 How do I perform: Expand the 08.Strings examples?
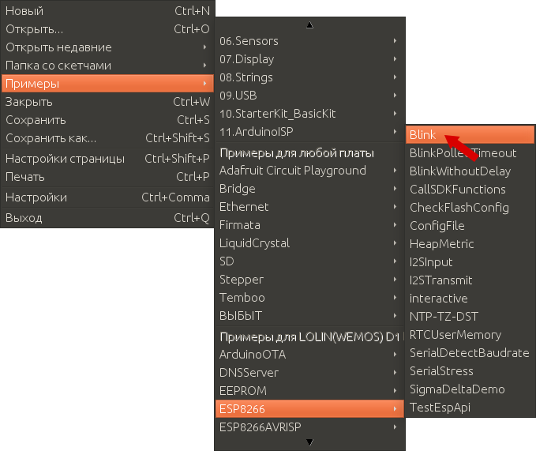click(309, 77)
